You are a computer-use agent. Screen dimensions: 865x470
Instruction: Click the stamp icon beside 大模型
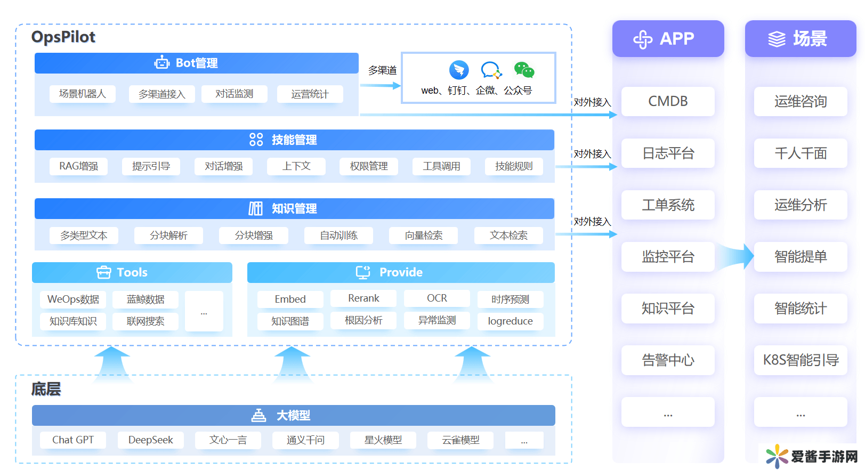pos(258,415)
